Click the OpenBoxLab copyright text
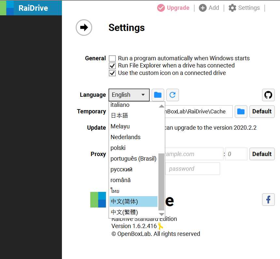 point(156,234)
